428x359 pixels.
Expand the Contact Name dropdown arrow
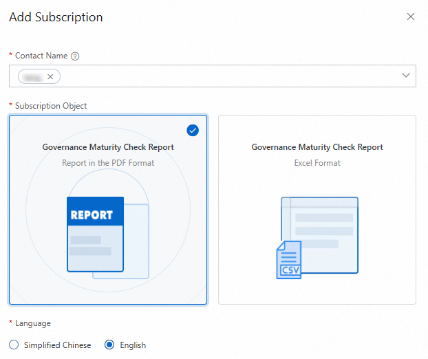pos(406,76)
